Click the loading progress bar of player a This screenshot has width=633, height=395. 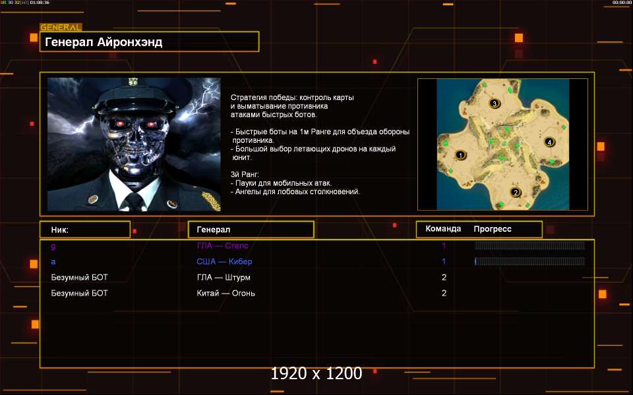coord(529,261)
